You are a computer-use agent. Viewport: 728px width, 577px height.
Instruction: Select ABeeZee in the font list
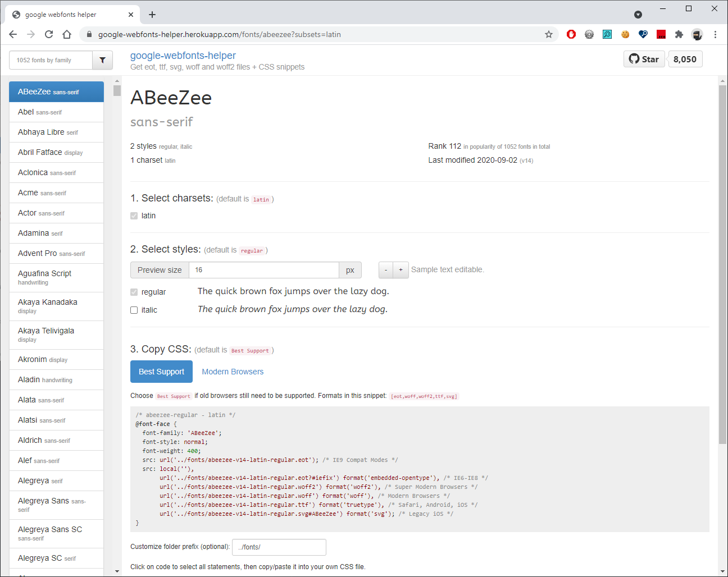point(56,91)
